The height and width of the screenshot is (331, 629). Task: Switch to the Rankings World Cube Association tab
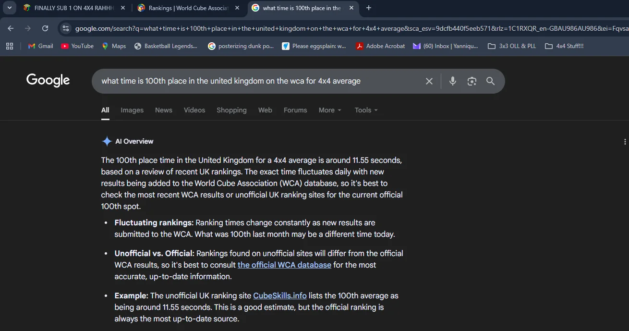[x=189, y=8]
